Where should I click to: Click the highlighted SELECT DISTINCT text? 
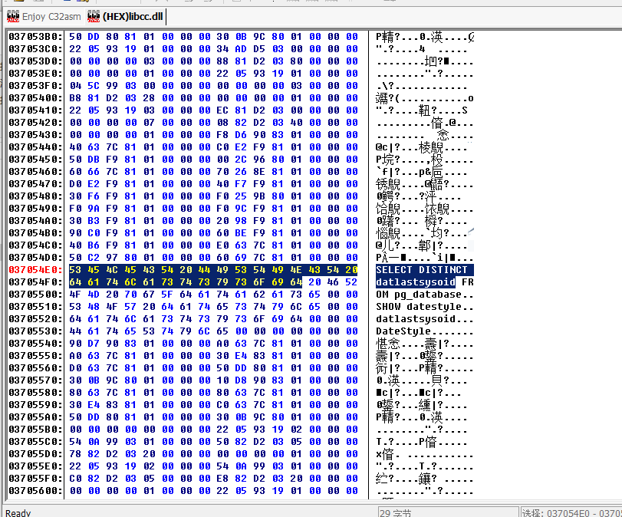pos(421,270)
